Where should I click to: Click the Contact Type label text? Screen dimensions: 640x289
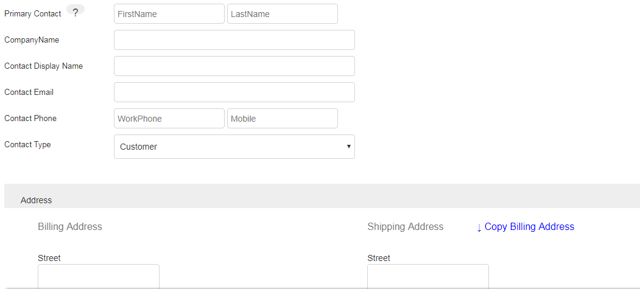pos(27,145)
